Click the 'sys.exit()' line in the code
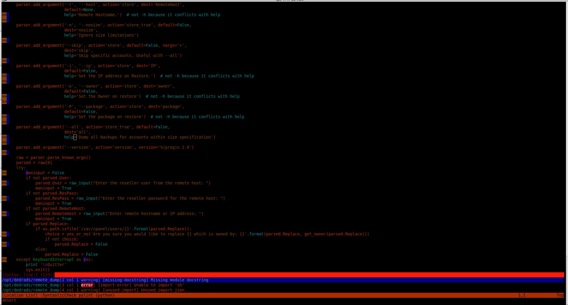Viewport: 568px width, 305px height. click(x=38, y=270)
